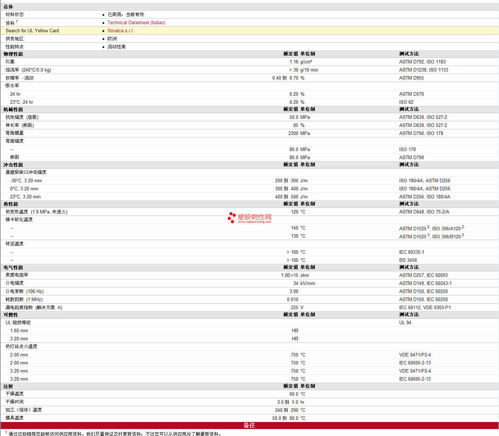Select the HB rating for 1.60 mm
The height and width of the screenshot is (436, 499).
[x=295, y=331]
